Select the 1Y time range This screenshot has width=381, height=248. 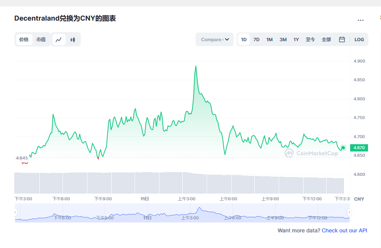296,39
